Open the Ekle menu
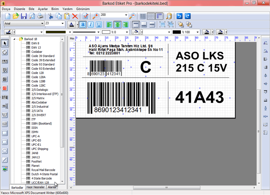The image size is (270, 195). point(32,9)
